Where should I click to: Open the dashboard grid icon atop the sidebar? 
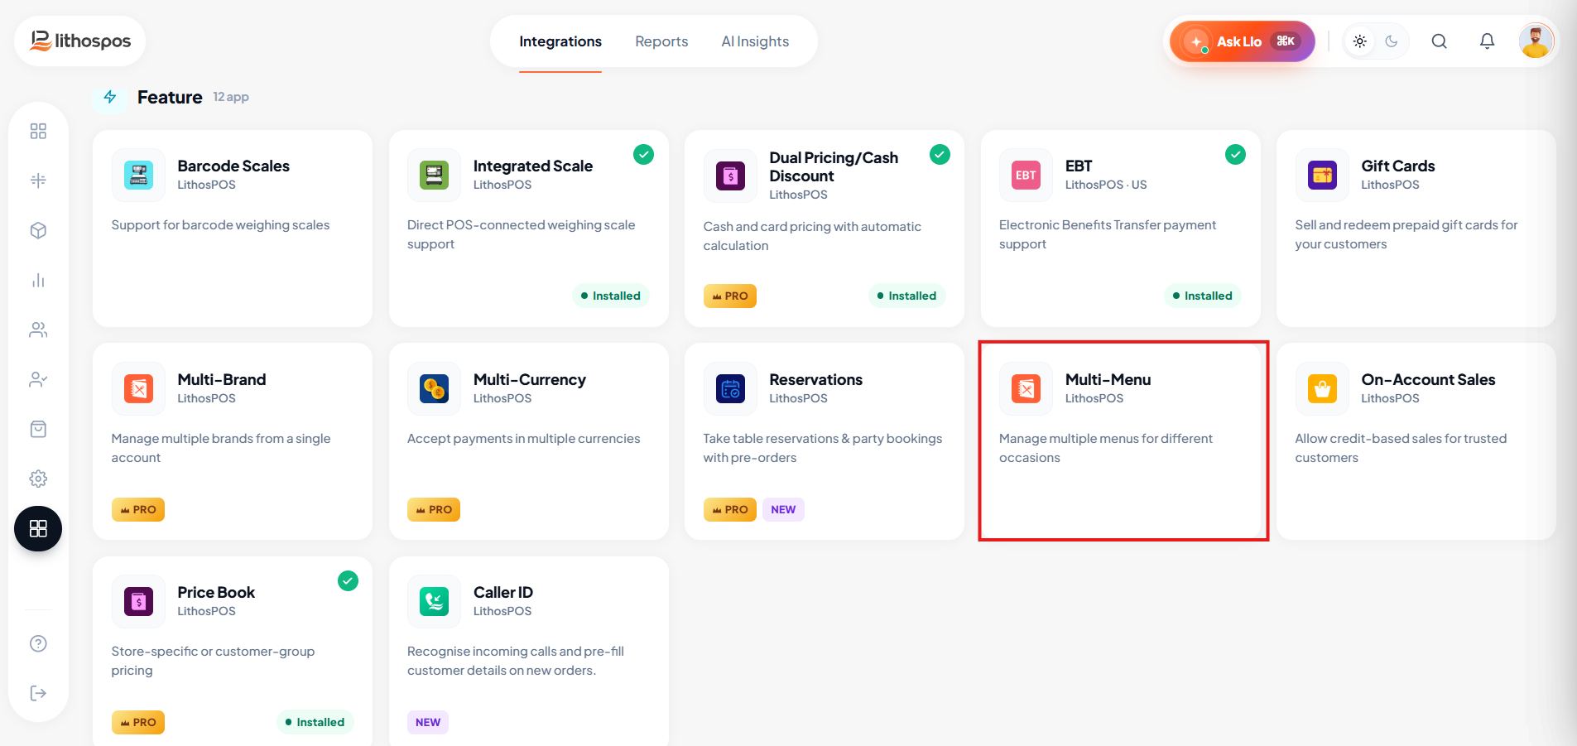click(x=38, y=131)
